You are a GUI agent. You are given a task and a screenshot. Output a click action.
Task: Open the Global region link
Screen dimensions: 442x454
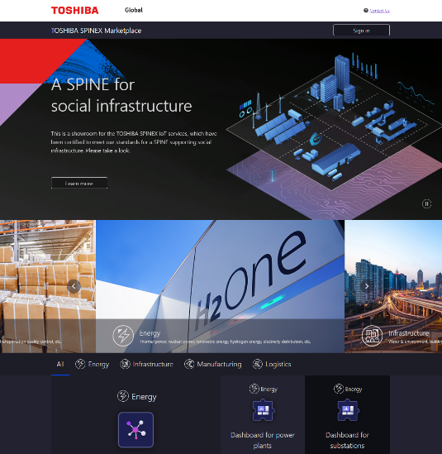pos(134,10)
